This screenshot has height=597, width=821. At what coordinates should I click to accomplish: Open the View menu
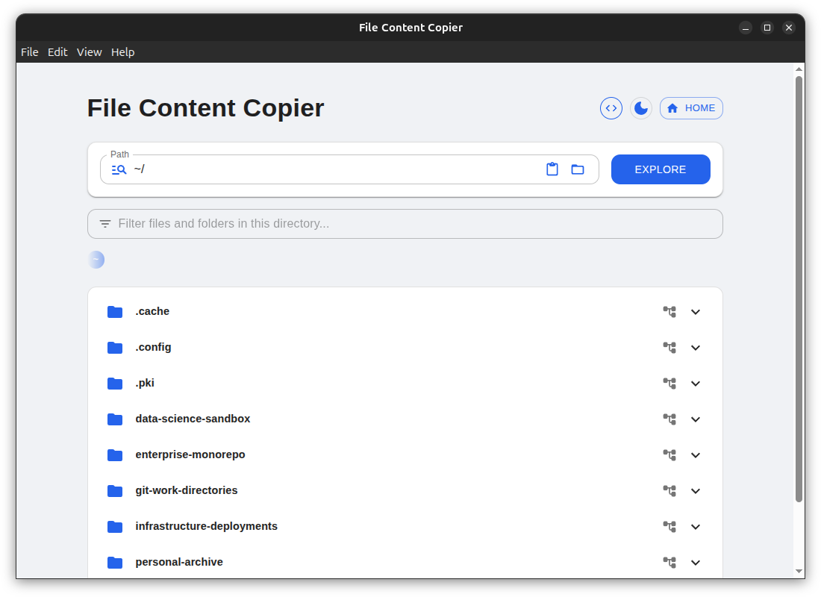(x=89, y=52)
